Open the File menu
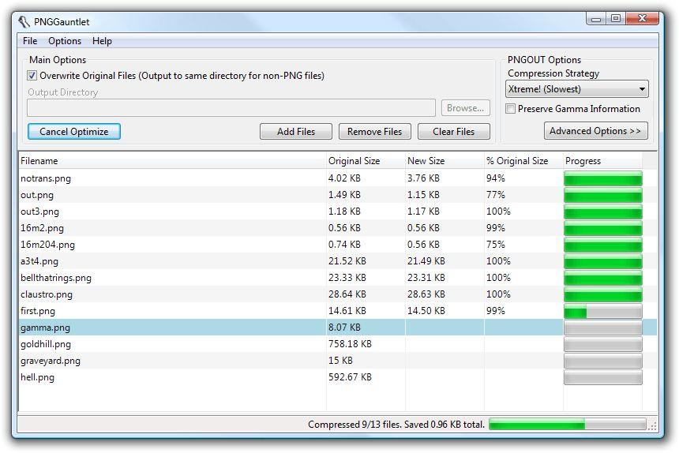The width and height of the screenshot is (679, 453). (30, 41)
